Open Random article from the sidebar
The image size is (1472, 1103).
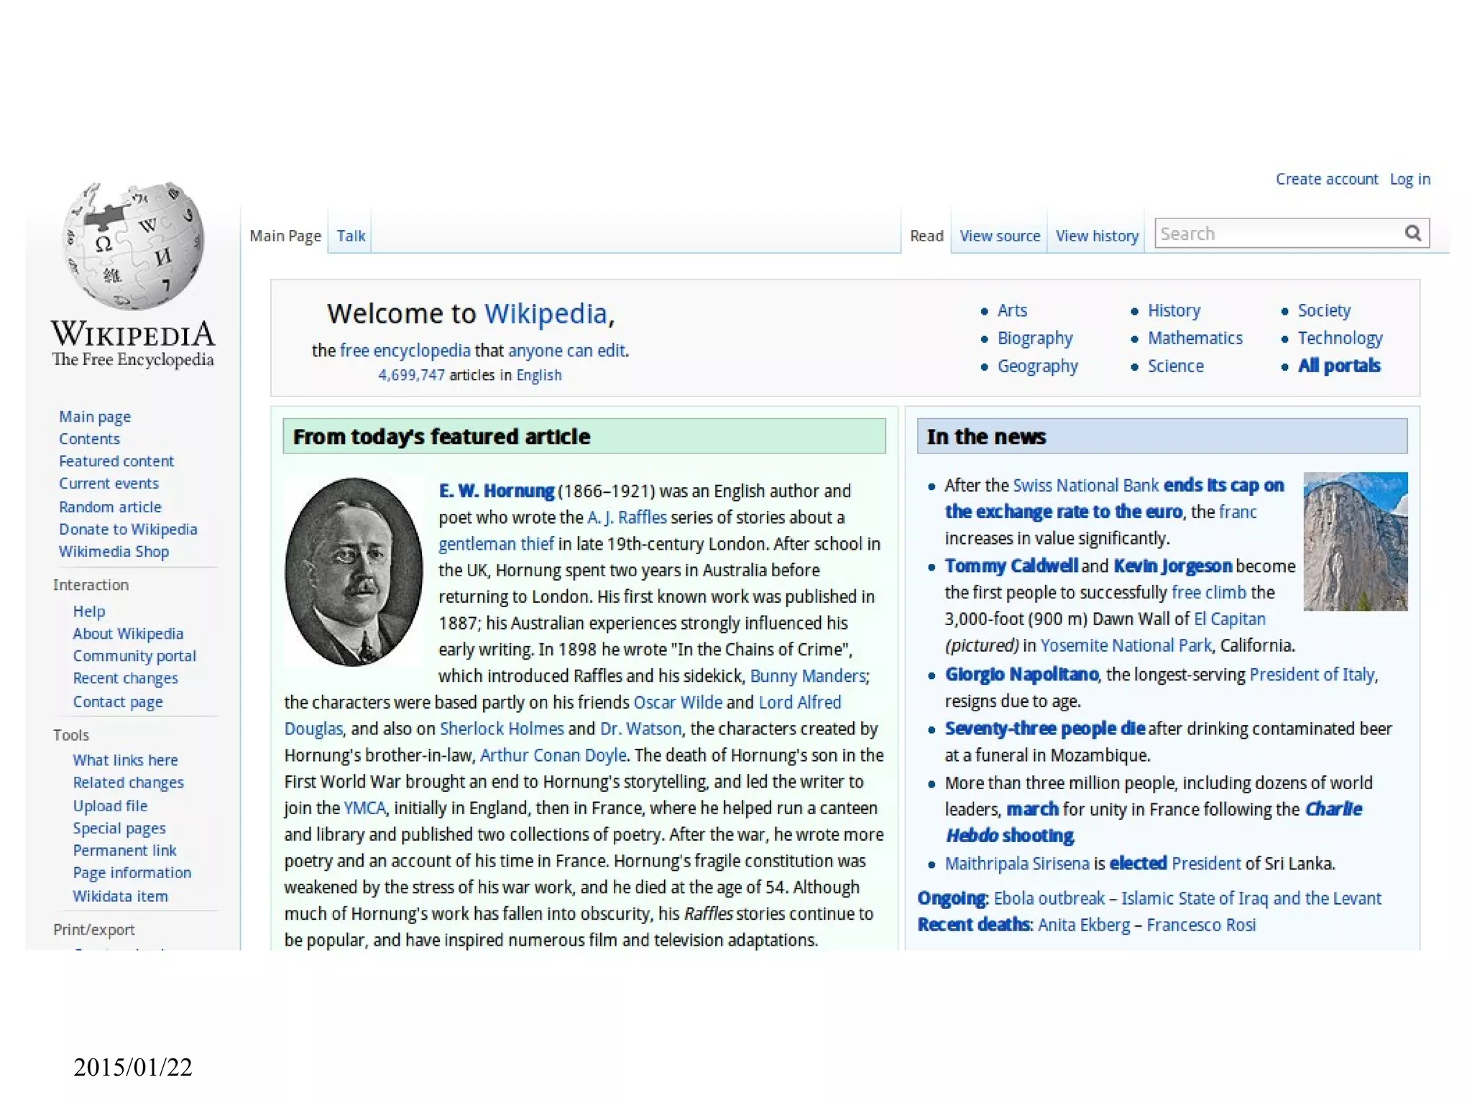(110, 507)
